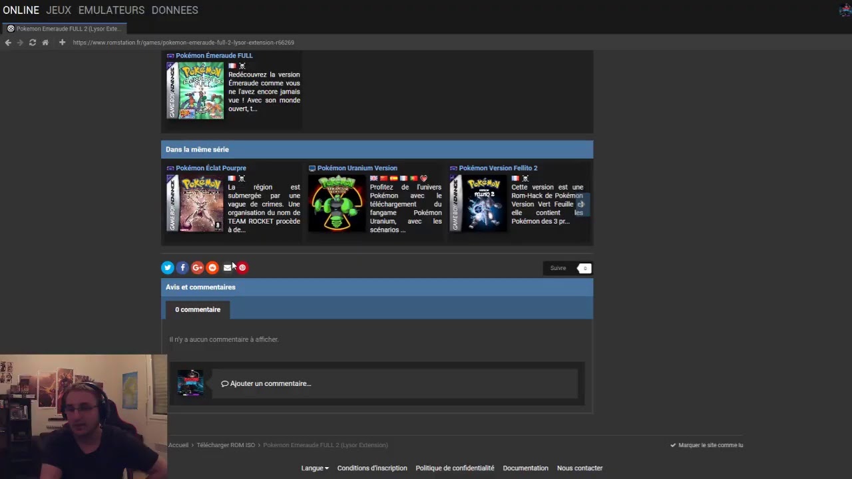Viewport: 852px width, 479px height.
Task: Select the Pokemon Emeraude FULL 2 browser tab
Action: [64, 29]
